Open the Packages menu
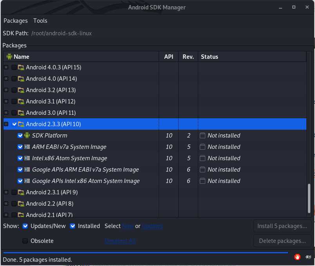Image resolution: width=315 pixels, height=266 pixels. (16, 21)
